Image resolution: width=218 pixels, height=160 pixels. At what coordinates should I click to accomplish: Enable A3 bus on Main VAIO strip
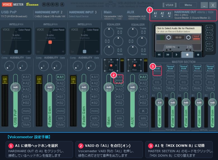[119, 89]
